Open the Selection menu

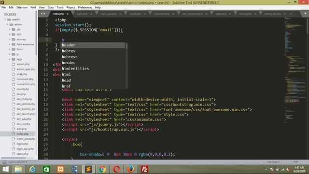click(22, 7)
